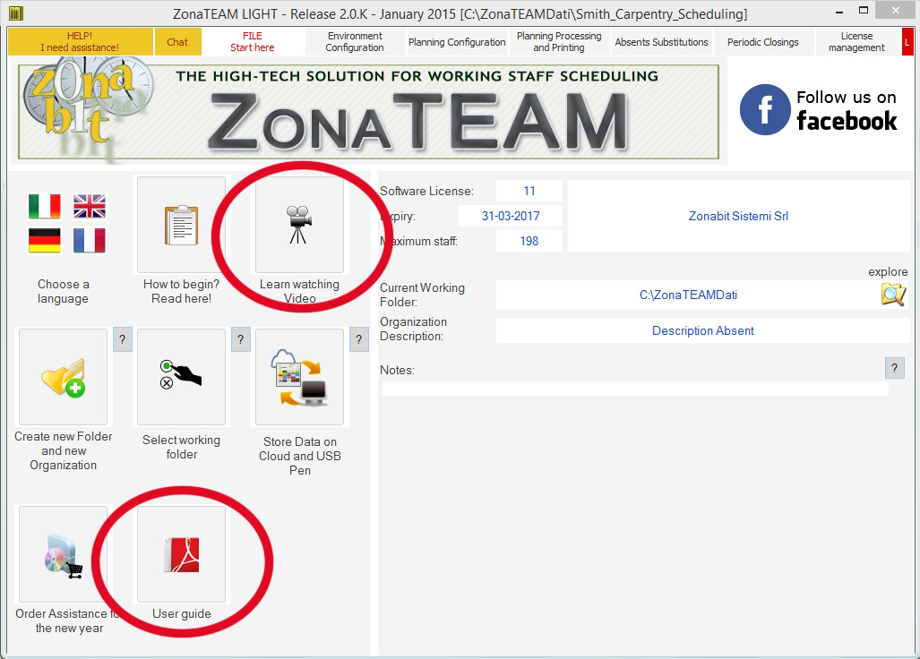Open the 'Learn watching Video' camera icon

tap(299, 225)
